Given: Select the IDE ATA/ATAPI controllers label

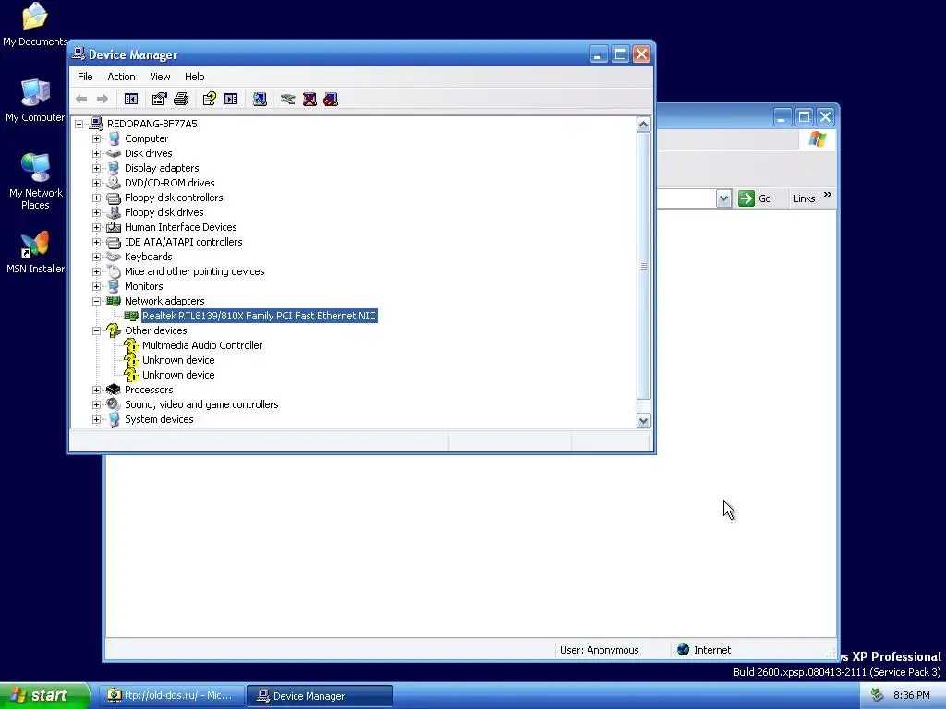Looking at the screenshot, I should [184, 242].
